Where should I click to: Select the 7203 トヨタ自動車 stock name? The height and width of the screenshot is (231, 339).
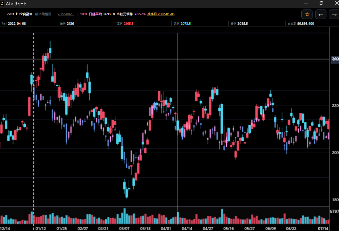[x=20, y=14]
